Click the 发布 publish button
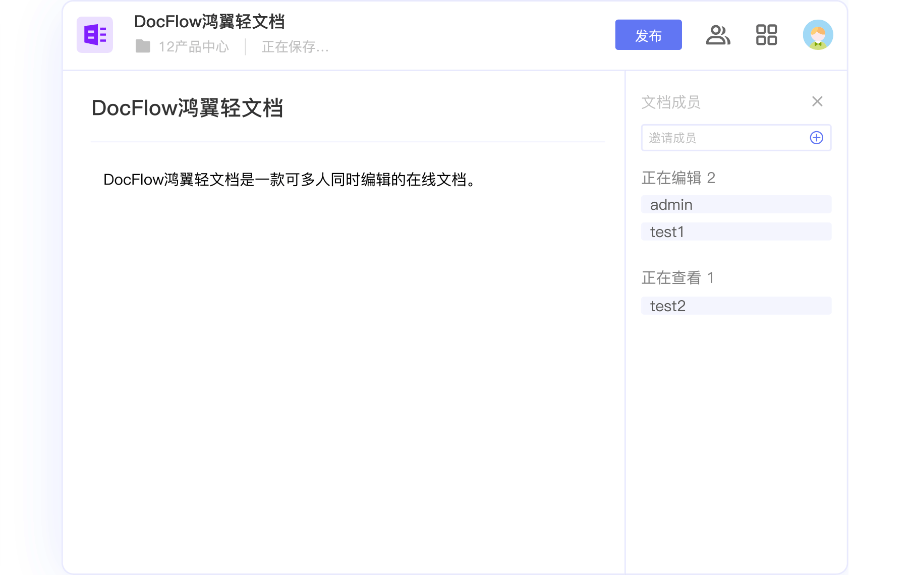 click(x=648, y=35)
